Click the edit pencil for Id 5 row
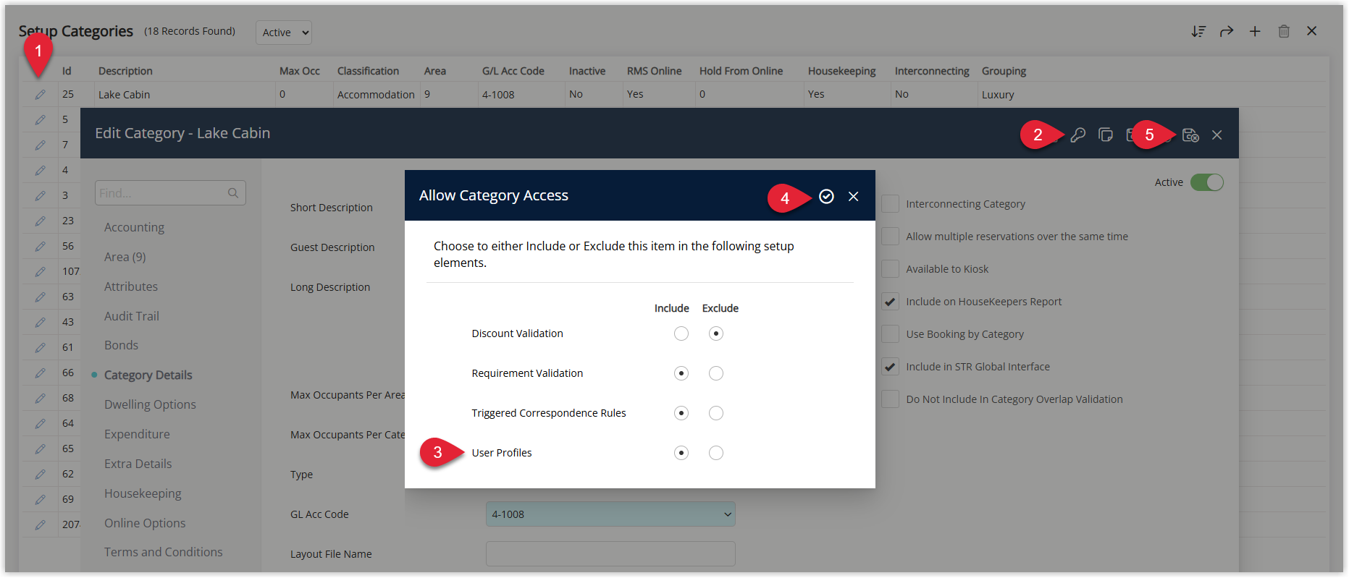The image size is (1349, 578). 41,119
